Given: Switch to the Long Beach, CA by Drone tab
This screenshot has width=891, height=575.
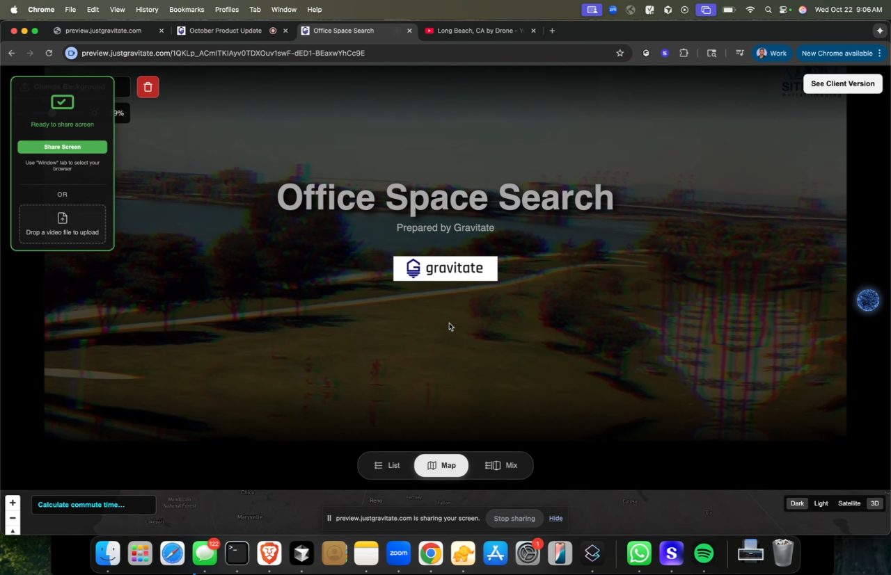Looking at the screenshot, I should click(480, 31).
